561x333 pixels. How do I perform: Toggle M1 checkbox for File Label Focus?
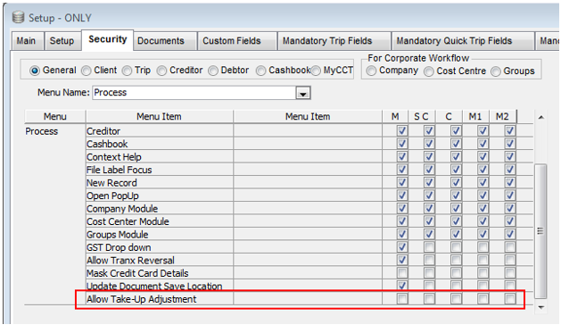click(483, 170)
